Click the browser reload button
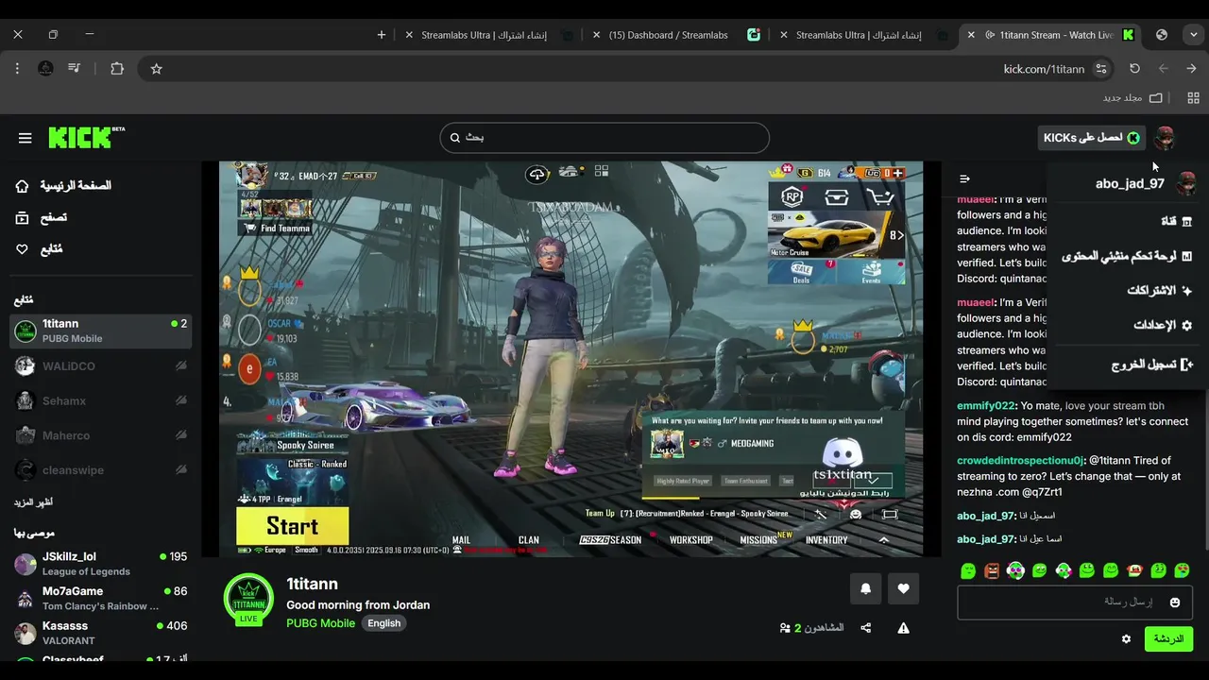The width and height of the screenshot is (1209, 680). tap(1134, 69)
